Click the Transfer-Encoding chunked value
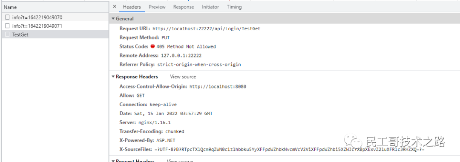The width and height of the screenshot is (460, 162). pyautogui.click(x=175, y=131)
